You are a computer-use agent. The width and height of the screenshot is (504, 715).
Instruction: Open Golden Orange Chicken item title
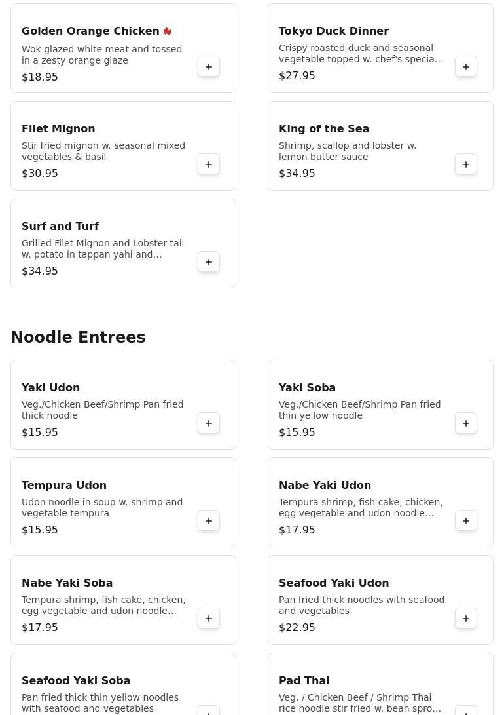[90, 31]
